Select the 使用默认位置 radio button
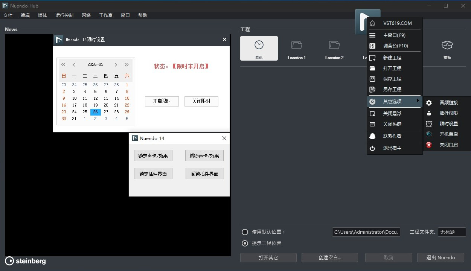471x271 pixels. coord(245,232)
